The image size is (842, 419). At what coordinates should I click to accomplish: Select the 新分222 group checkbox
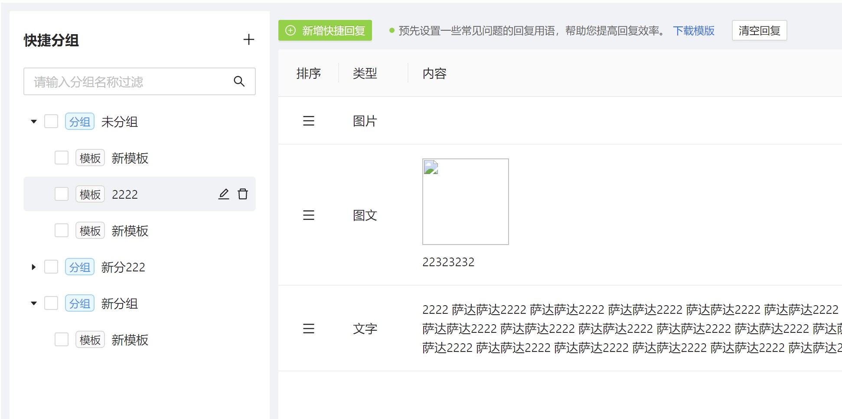coord(51,267)
